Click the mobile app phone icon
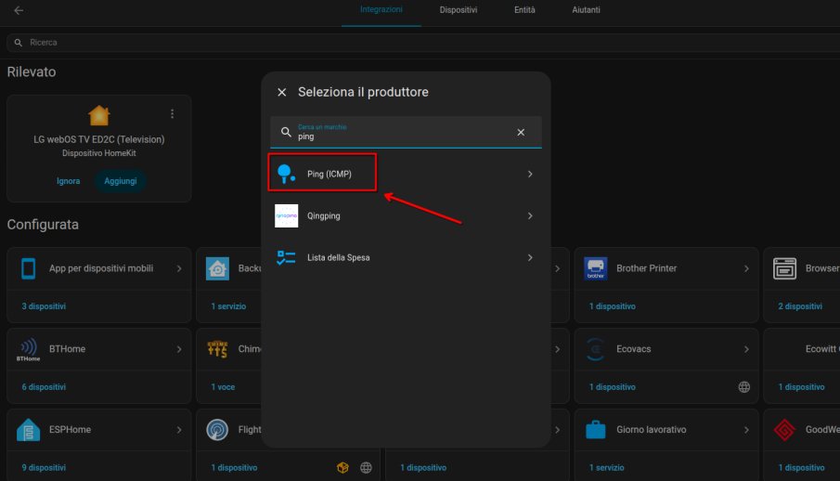This screenshot has width=840, height=481. click(x=29, y=268)
